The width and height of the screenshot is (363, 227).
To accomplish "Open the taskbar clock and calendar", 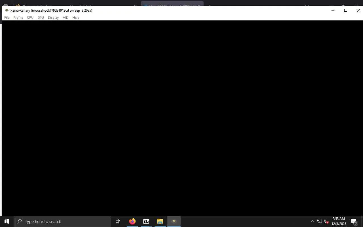I will pyautogui.click(x=339, y=221).
